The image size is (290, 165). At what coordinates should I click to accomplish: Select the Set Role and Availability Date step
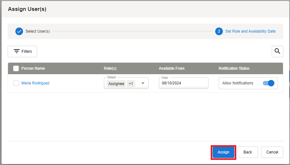pos(250,31)
